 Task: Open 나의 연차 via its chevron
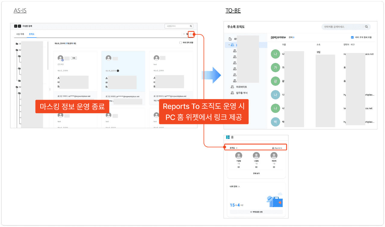click(239, 187)
